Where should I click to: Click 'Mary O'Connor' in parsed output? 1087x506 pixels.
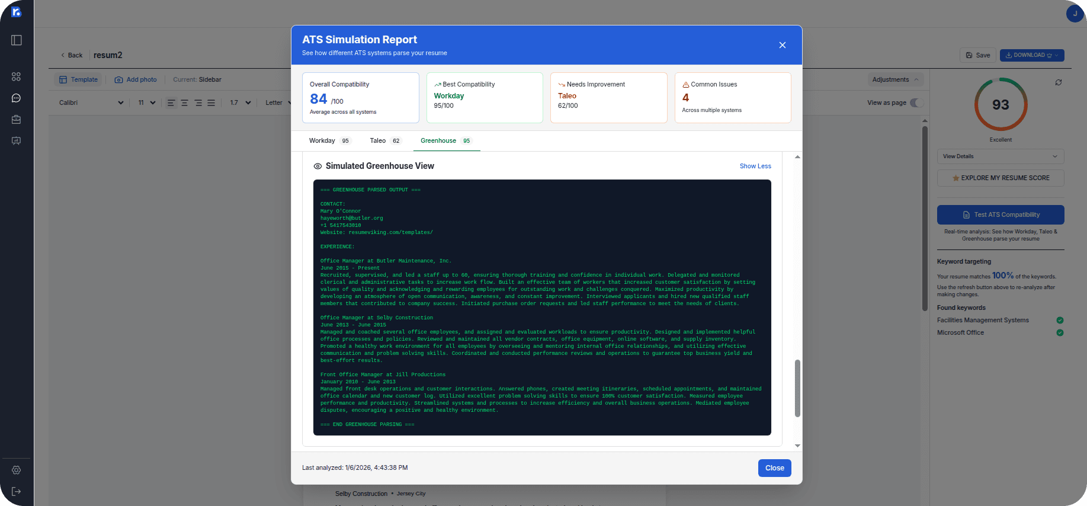click(341, 211)
